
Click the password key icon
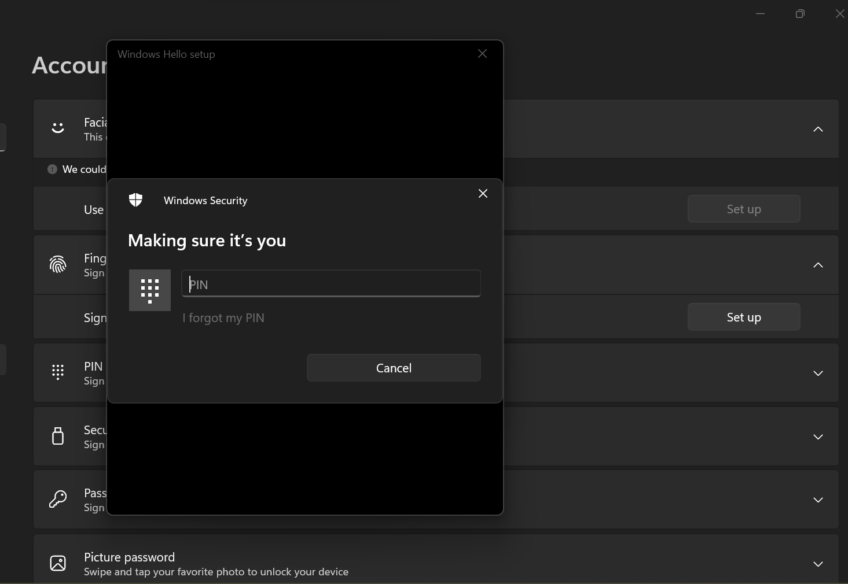click(58, 499)
